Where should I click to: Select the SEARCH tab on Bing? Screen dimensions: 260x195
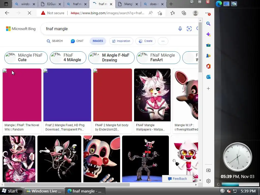(x=55, y=41)
